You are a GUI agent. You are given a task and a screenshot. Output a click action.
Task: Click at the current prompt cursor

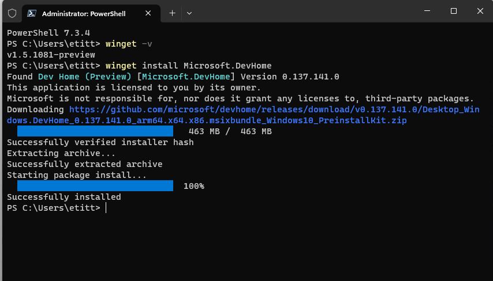pos(106,208)
